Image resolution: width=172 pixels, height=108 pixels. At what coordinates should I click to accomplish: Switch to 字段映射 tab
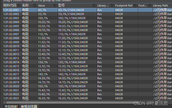coord(11,106)
